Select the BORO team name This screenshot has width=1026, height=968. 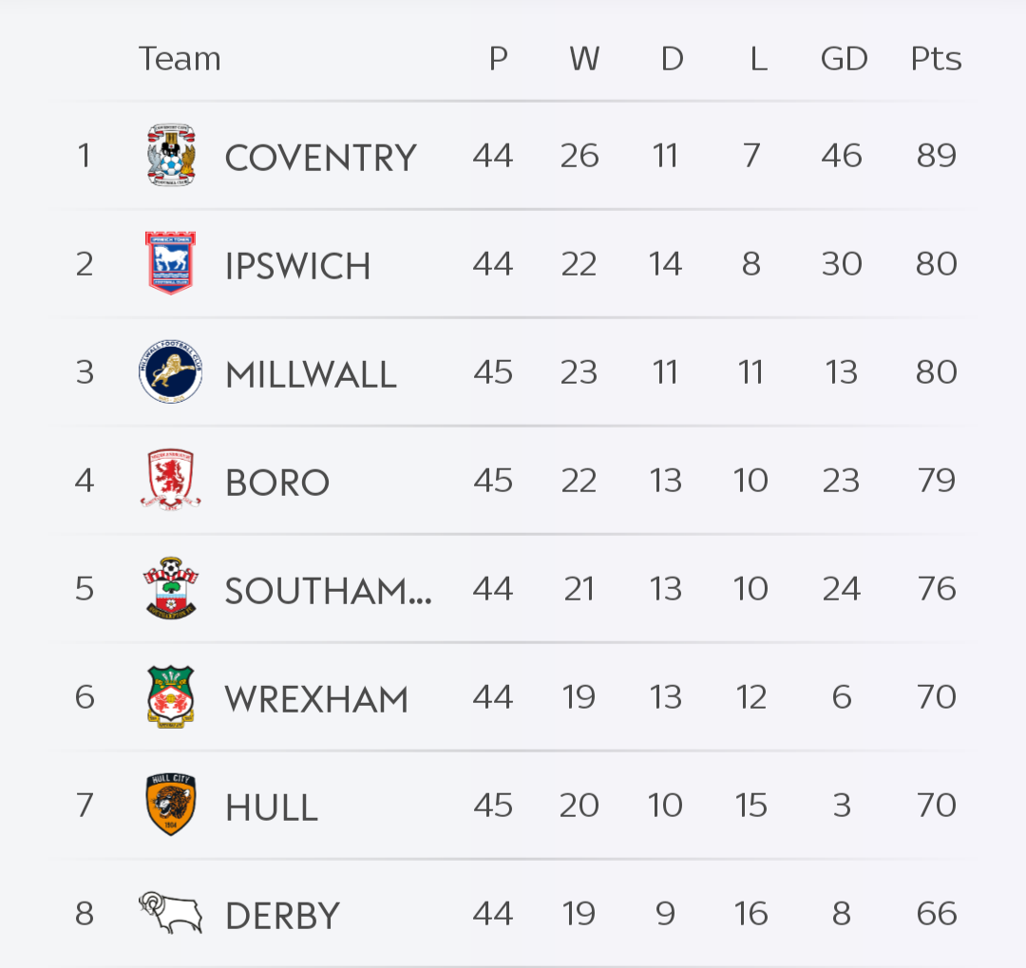coord(276,483)
